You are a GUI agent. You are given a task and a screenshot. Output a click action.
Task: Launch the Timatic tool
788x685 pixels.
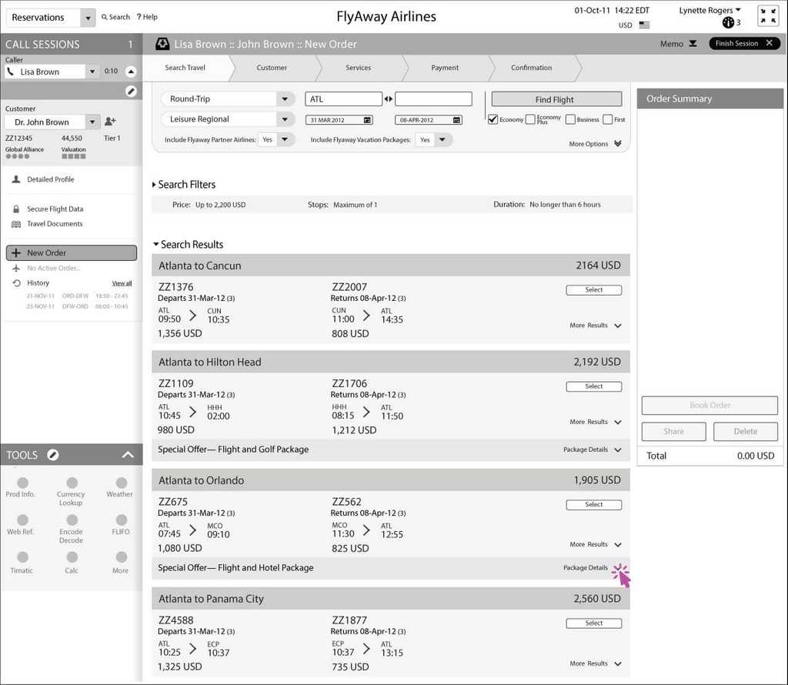tap(22, 557)
